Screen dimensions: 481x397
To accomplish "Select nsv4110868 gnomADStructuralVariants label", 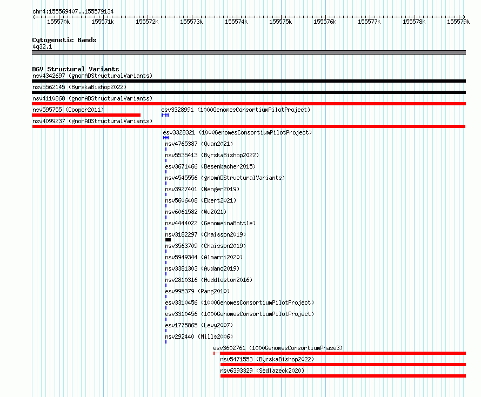I will [92, 98].
